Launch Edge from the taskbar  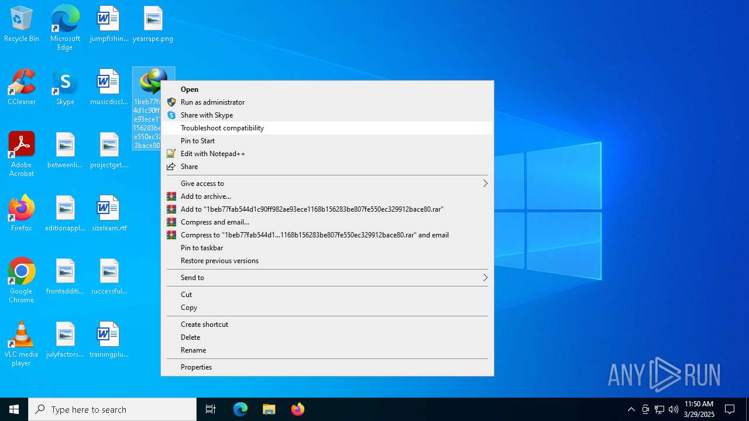(240, 409)
